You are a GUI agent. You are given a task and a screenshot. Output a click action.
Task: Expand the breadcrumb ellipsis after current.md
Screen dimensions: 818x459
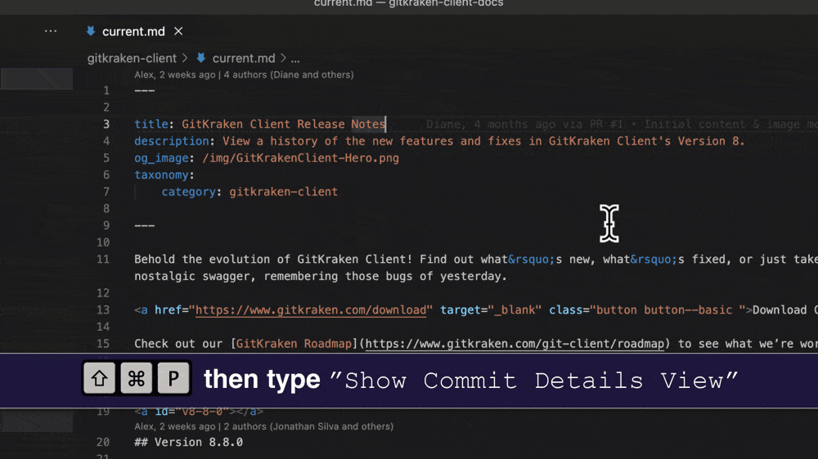[x=295, y=58]
